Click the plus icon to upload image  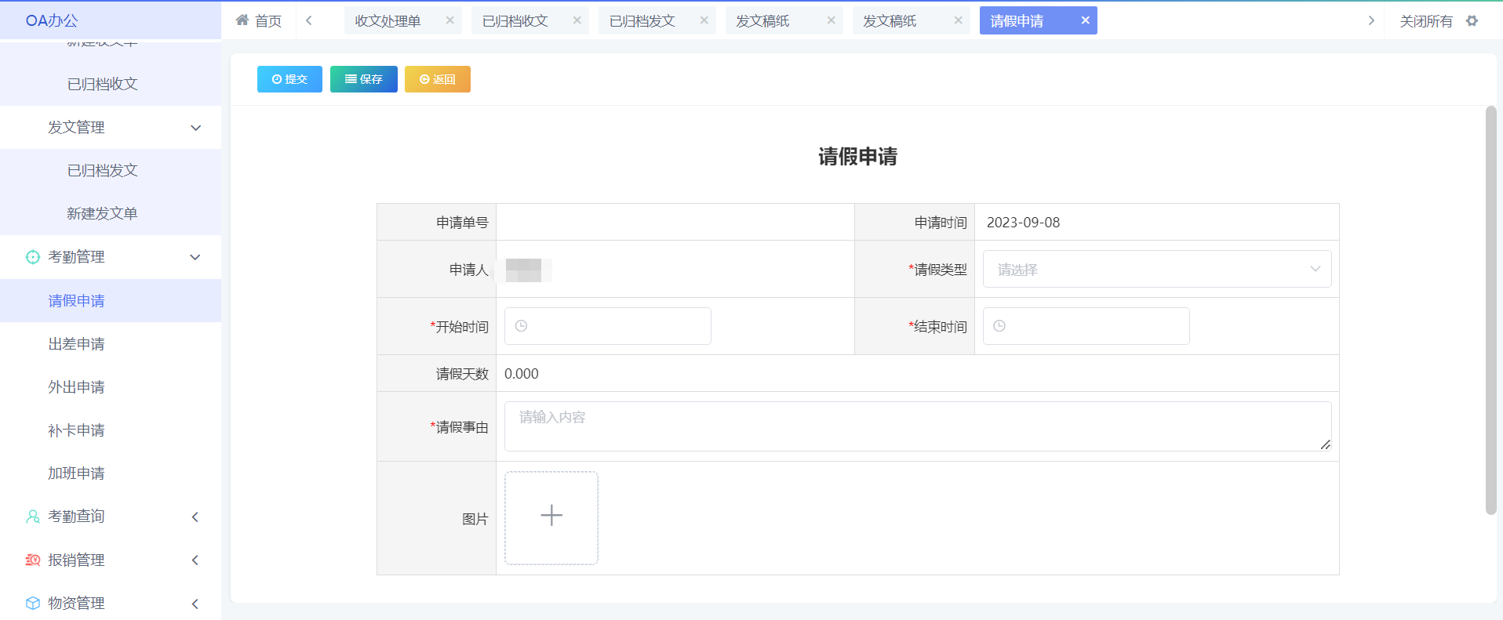pos(551,517)
